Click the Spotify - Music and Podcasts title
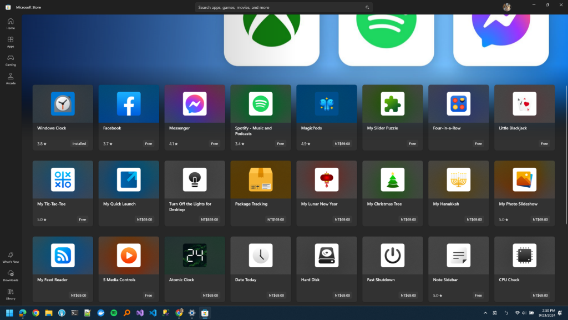This screenshot has width=568, height=320. pyautogui.click(x=253, y=131)
